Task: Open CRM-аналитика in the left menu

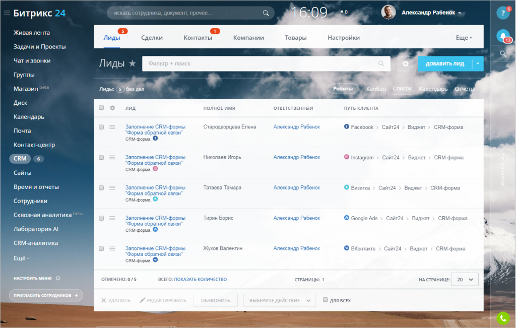Action: 36,243
